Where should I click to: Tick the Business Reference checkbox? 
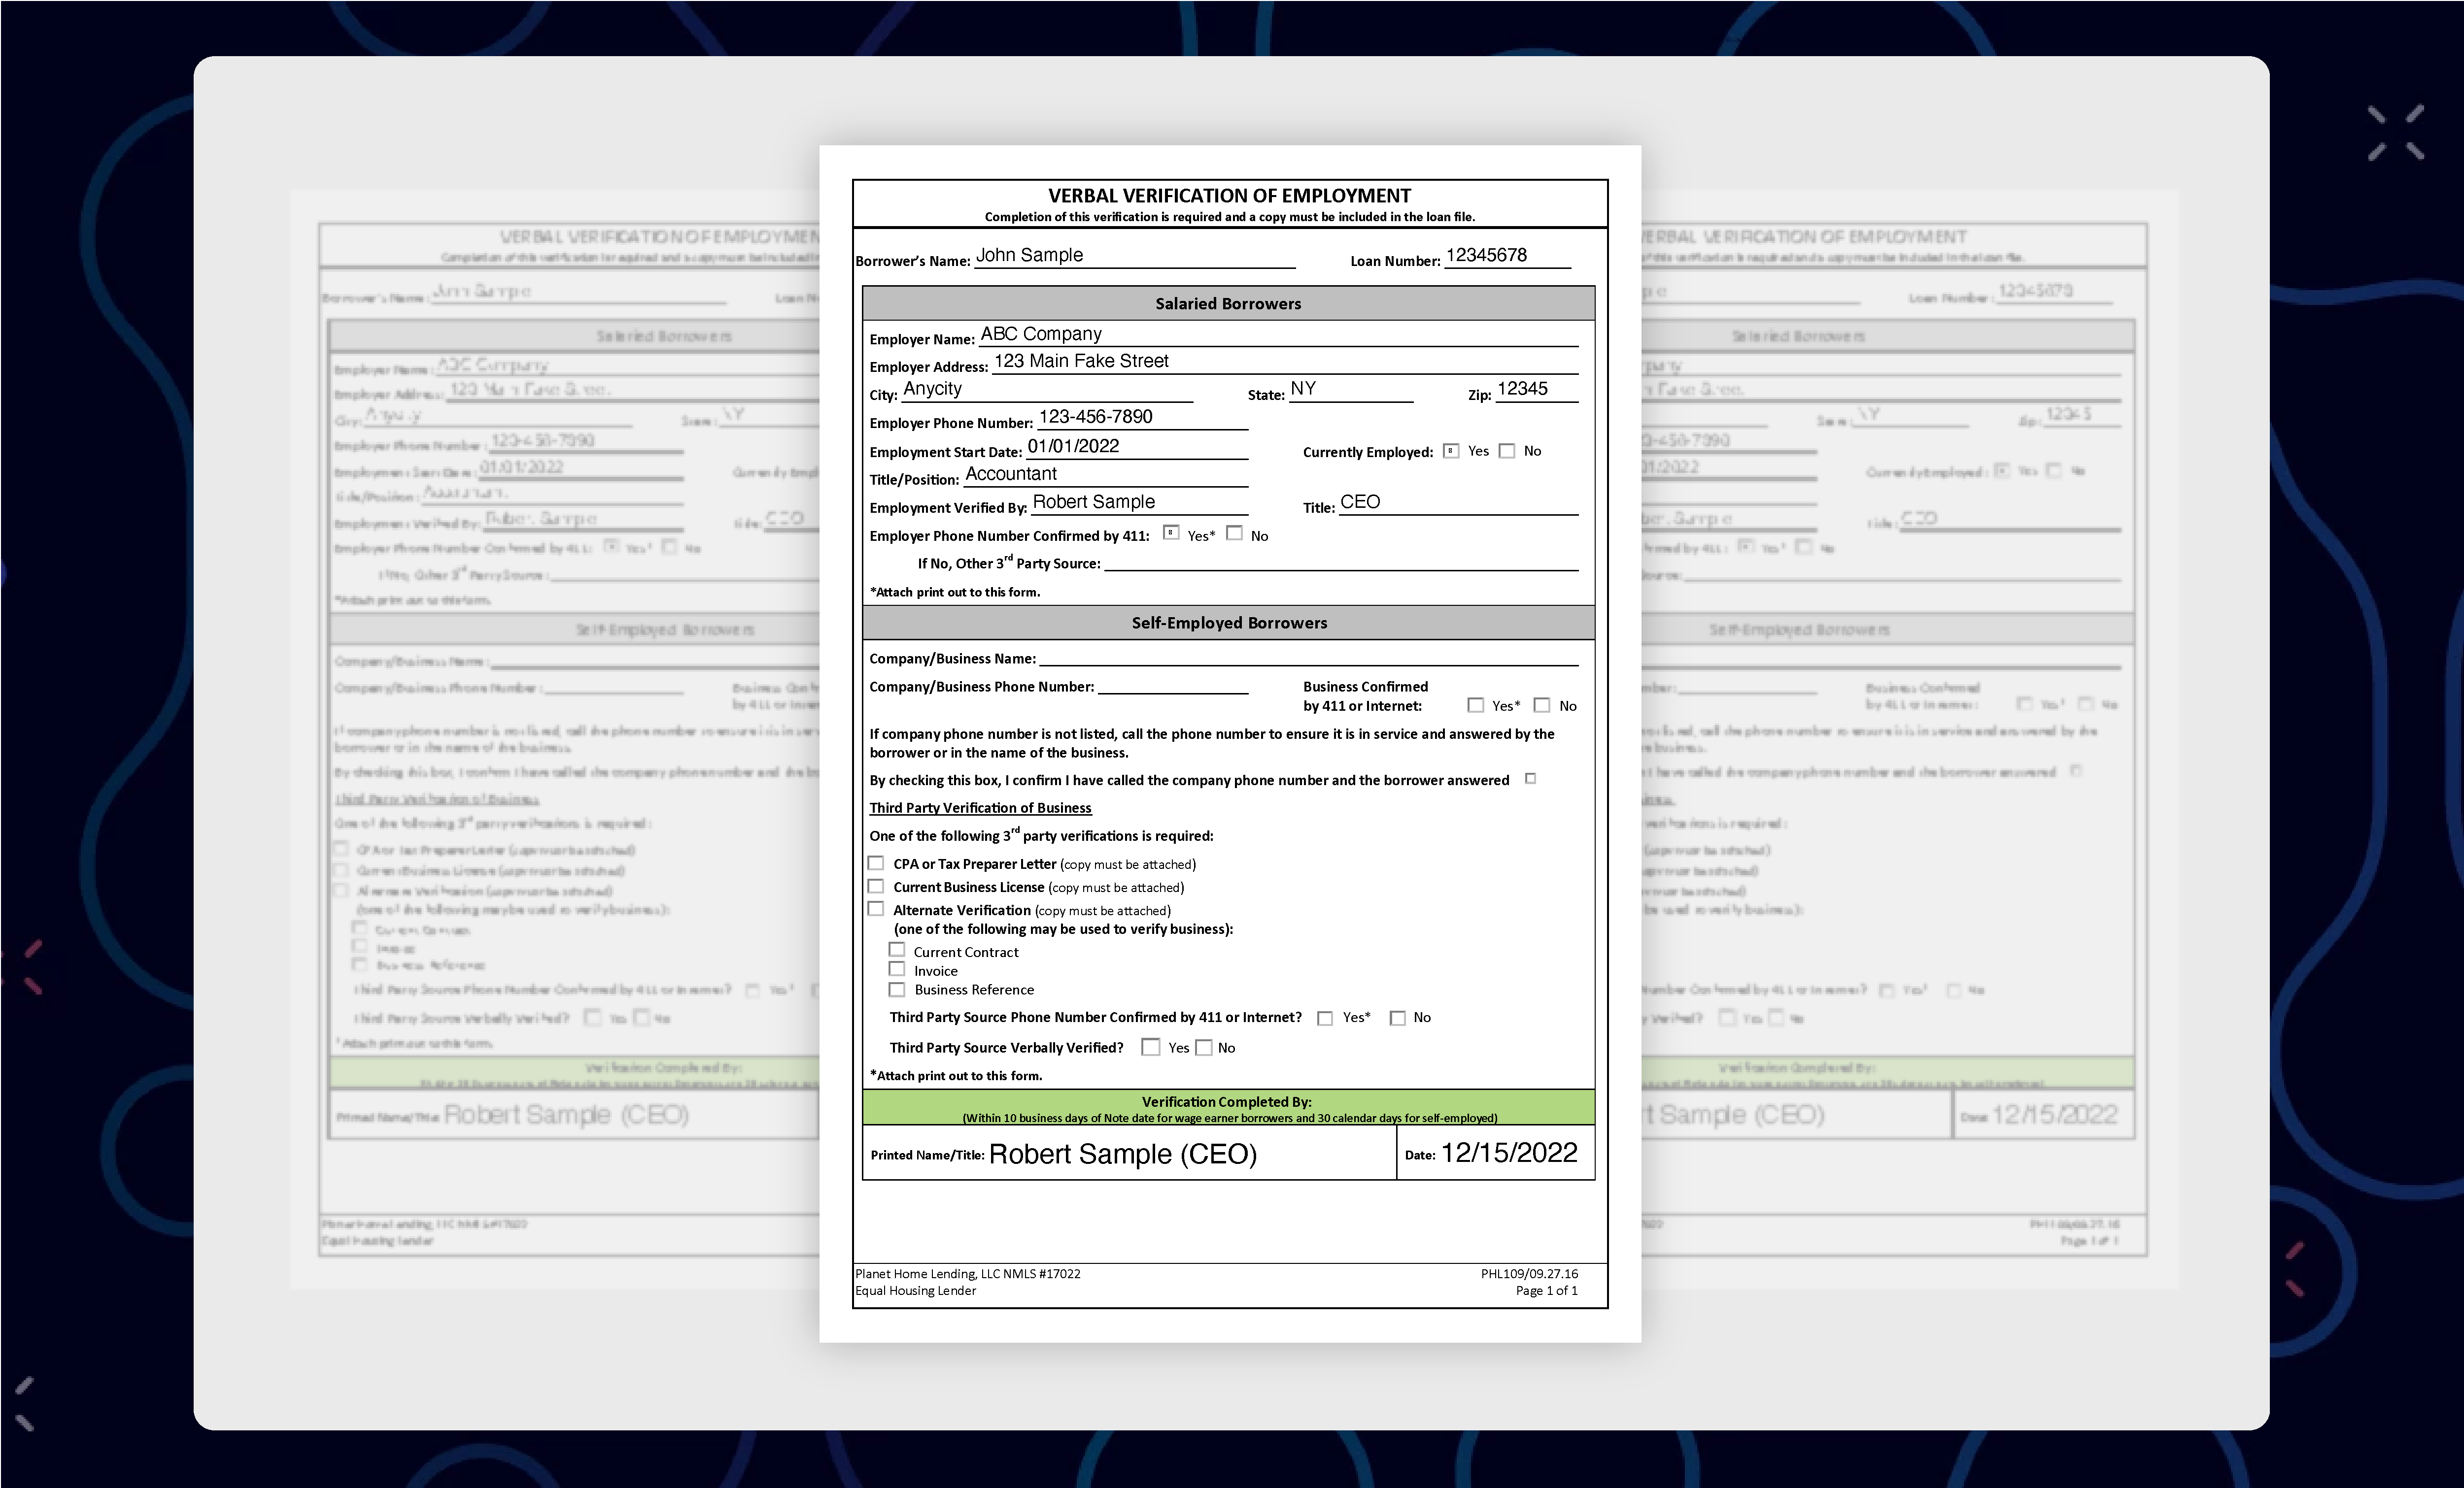pyautogui.click(x=897, y=990)
